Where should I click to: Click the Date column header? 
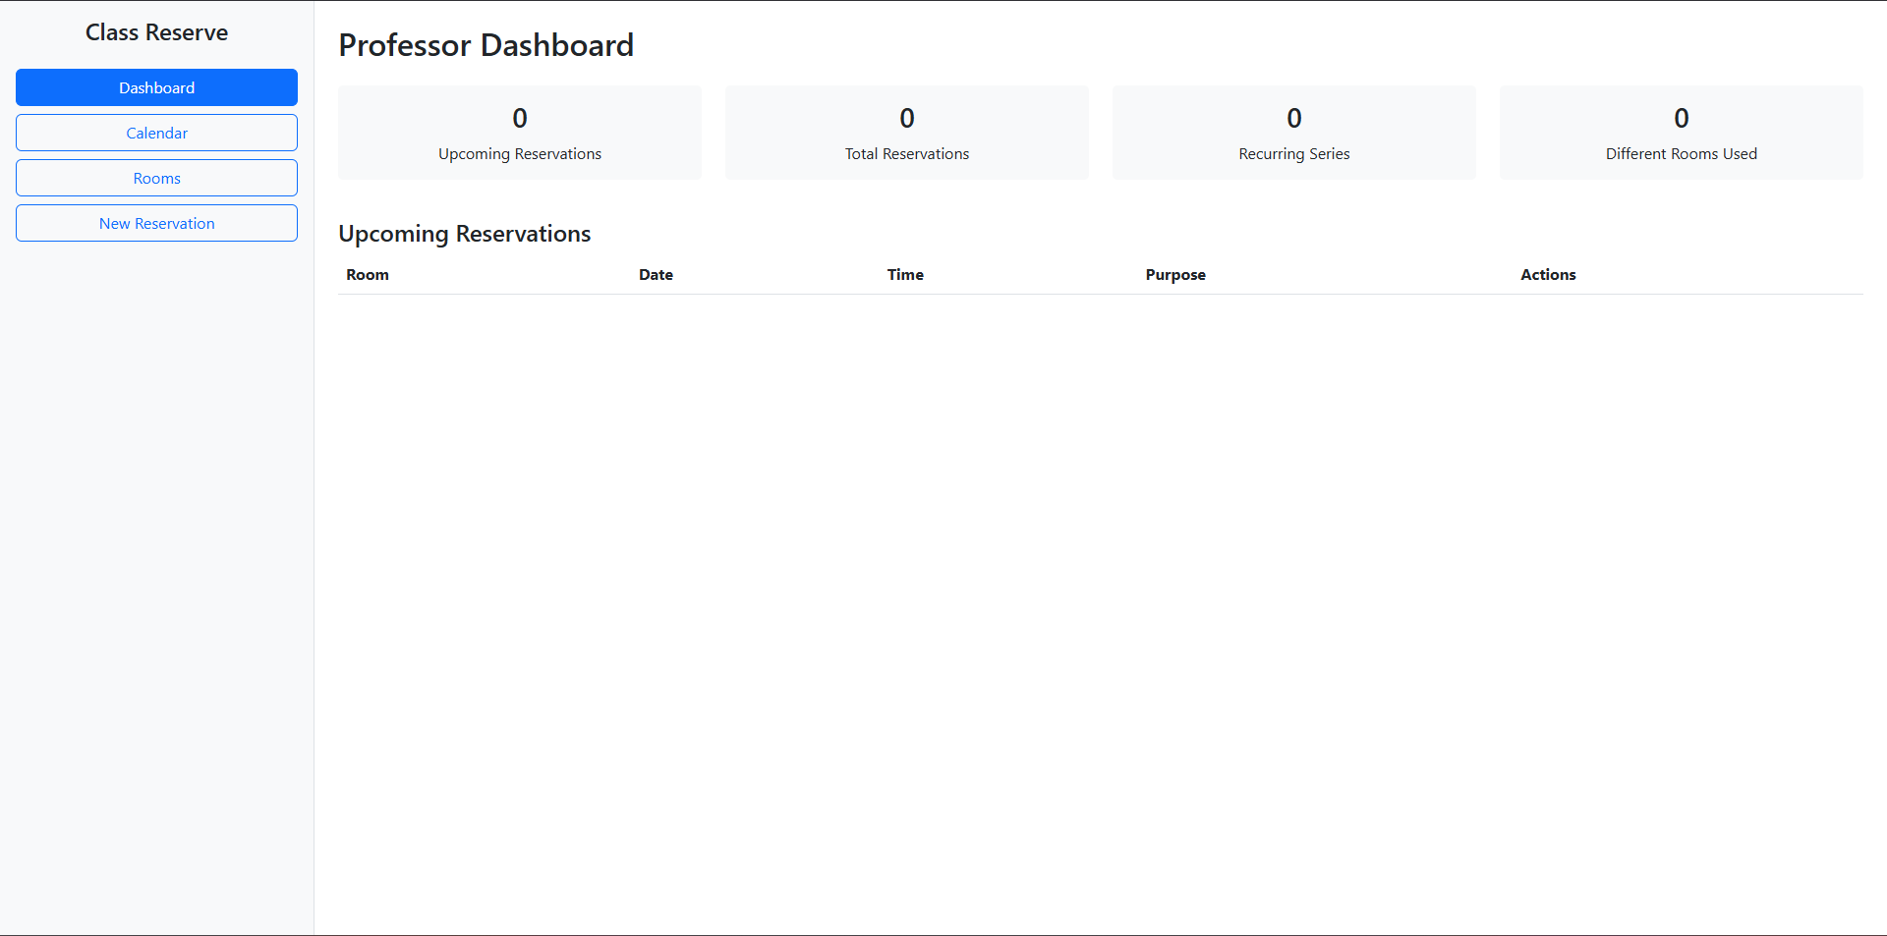pyautogui.click(x=656, y=275)
